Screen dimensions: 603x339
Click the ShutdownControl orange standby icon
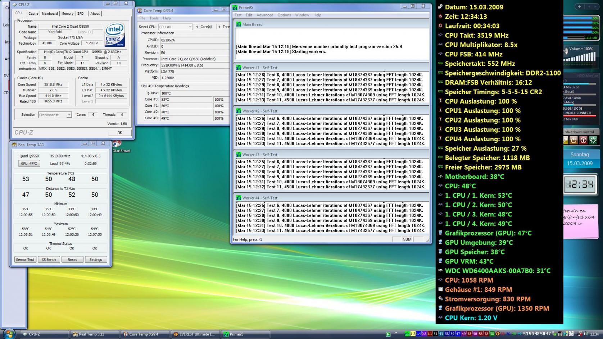(574, 140)
